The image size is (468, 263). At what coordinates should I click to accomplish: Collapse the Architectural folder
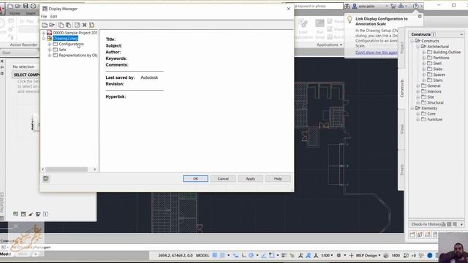[418, 47]
